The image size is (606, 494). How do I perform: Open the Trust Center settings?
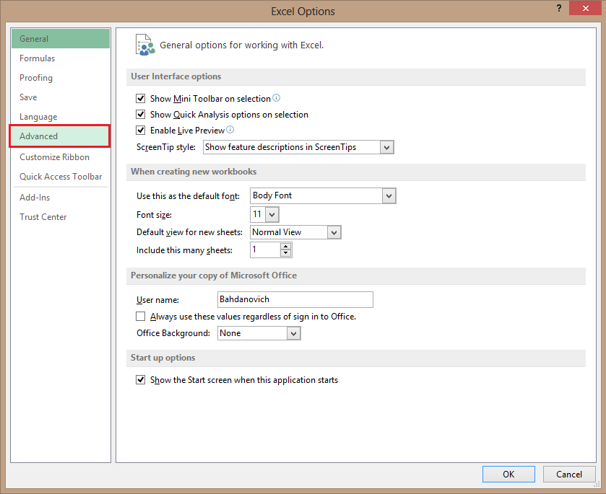[x=43, y=216]
